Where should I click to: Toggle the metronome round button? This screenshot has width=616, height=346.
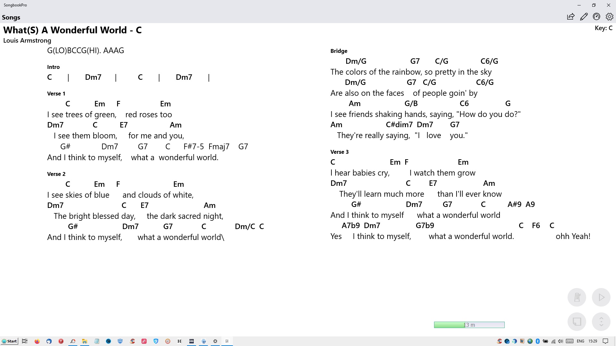[577, 297]
